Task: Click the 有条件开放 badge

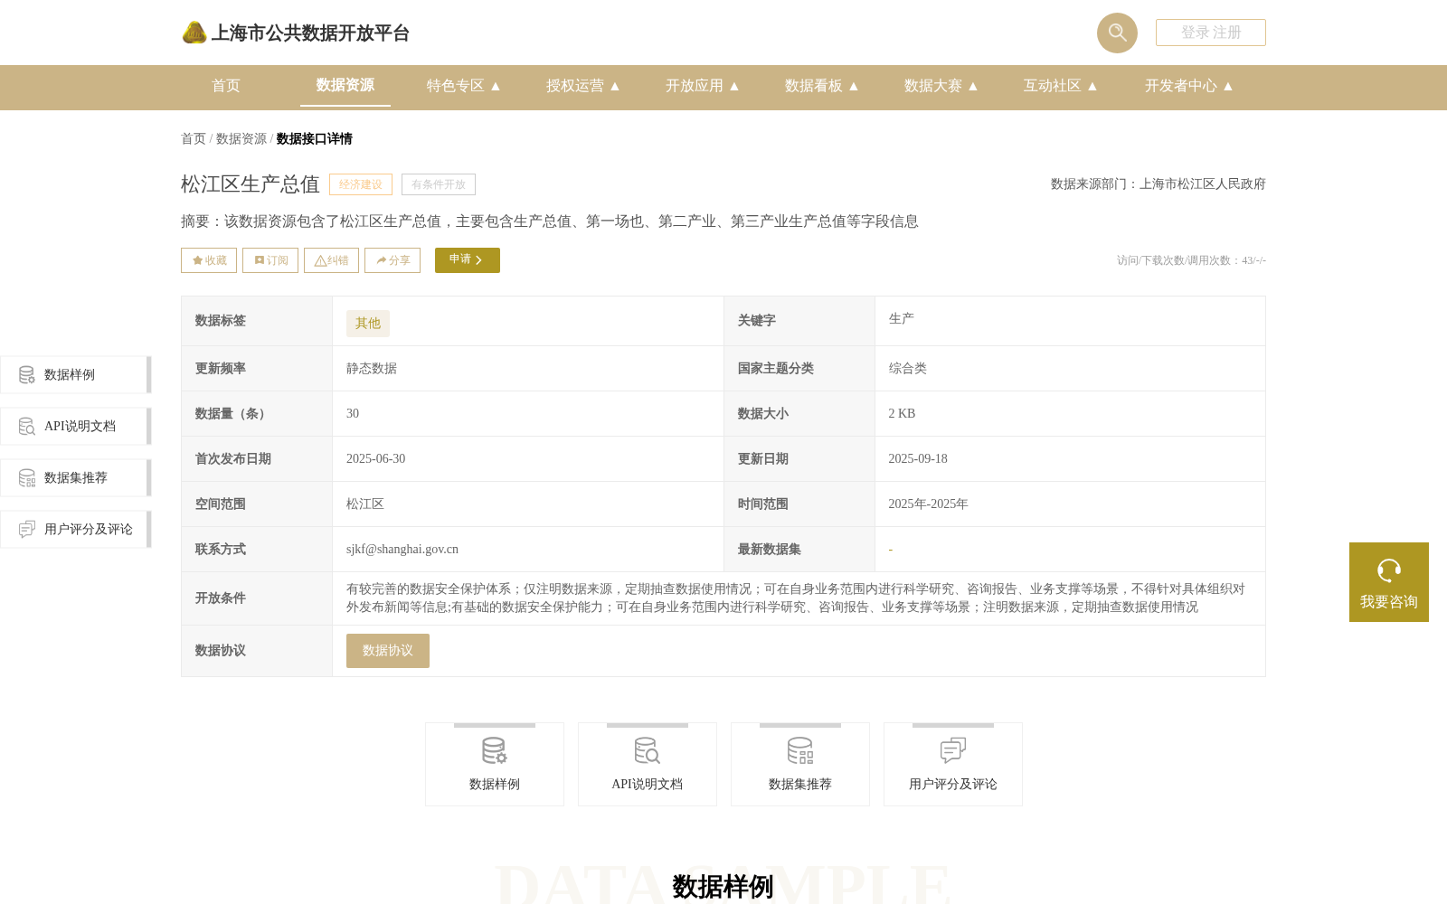Action: pyautogui.click(x=439, y=184)
